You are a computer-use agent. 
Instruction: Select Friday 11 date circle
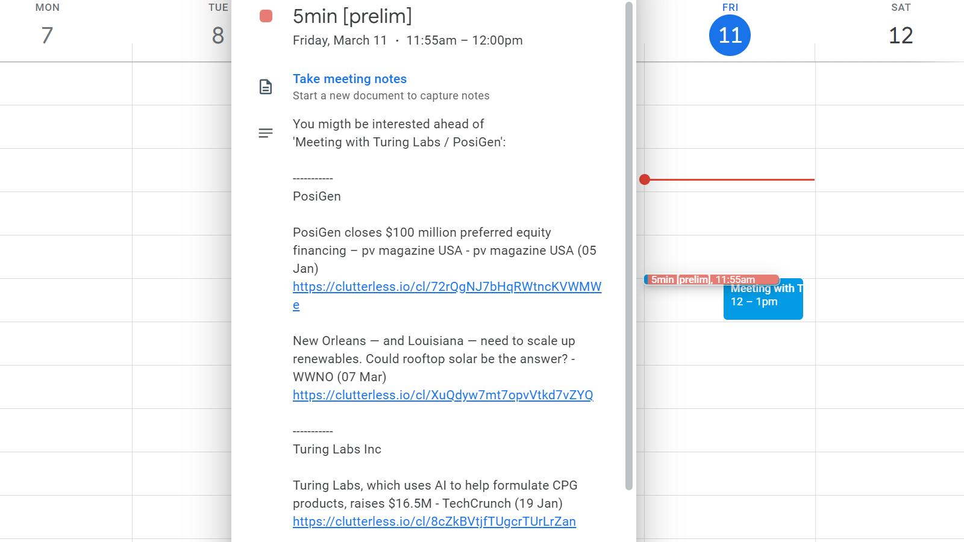730,36
